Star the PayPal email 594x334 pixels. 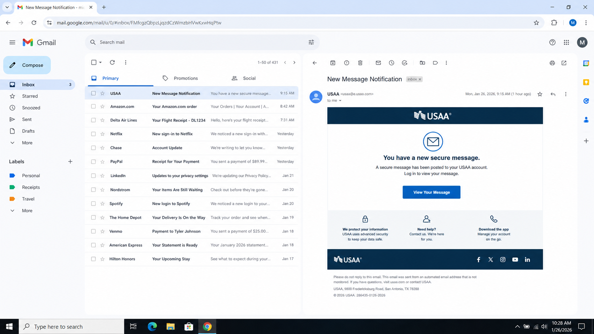pos(103,161)
